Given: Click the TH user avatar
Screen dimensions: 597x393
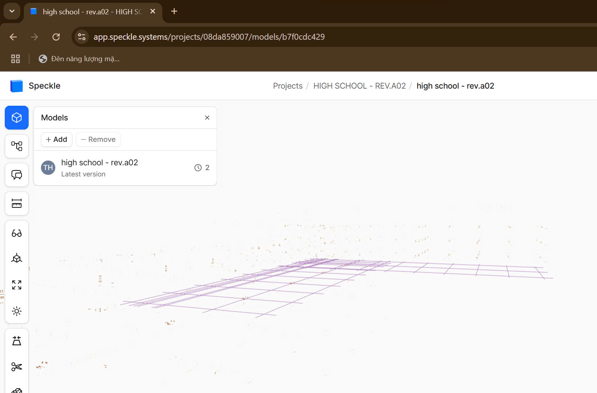Looking at the screenshot, I should 48,168.
